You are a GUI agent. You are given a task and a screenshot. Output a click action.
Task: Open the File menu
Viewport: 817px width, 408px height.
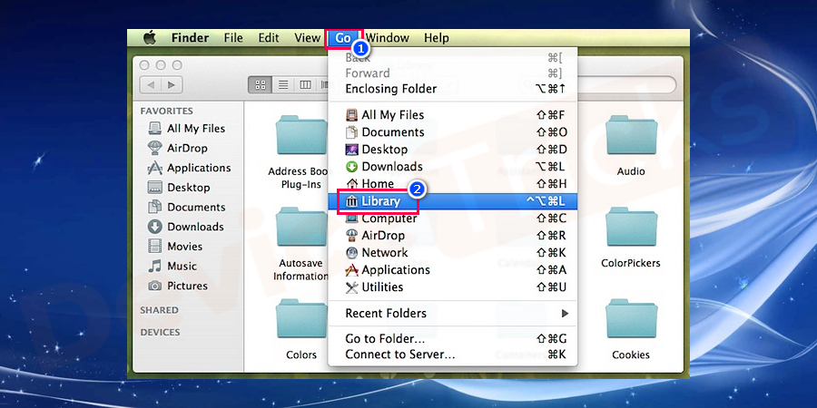click(233, 38)
